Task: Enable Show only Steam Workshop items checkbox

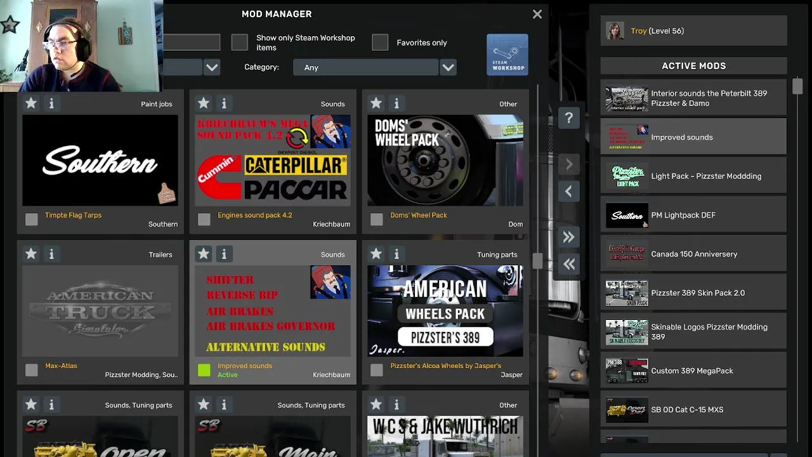Action: coord(239,43)
